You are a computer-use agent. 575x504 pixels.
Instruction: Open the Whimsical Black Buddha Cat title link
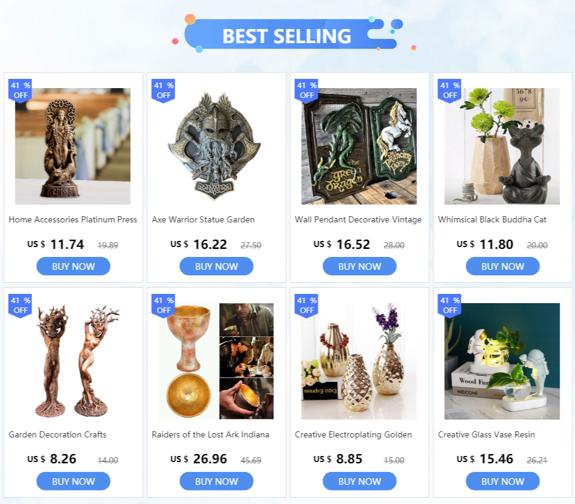click(x=492, y=220)
